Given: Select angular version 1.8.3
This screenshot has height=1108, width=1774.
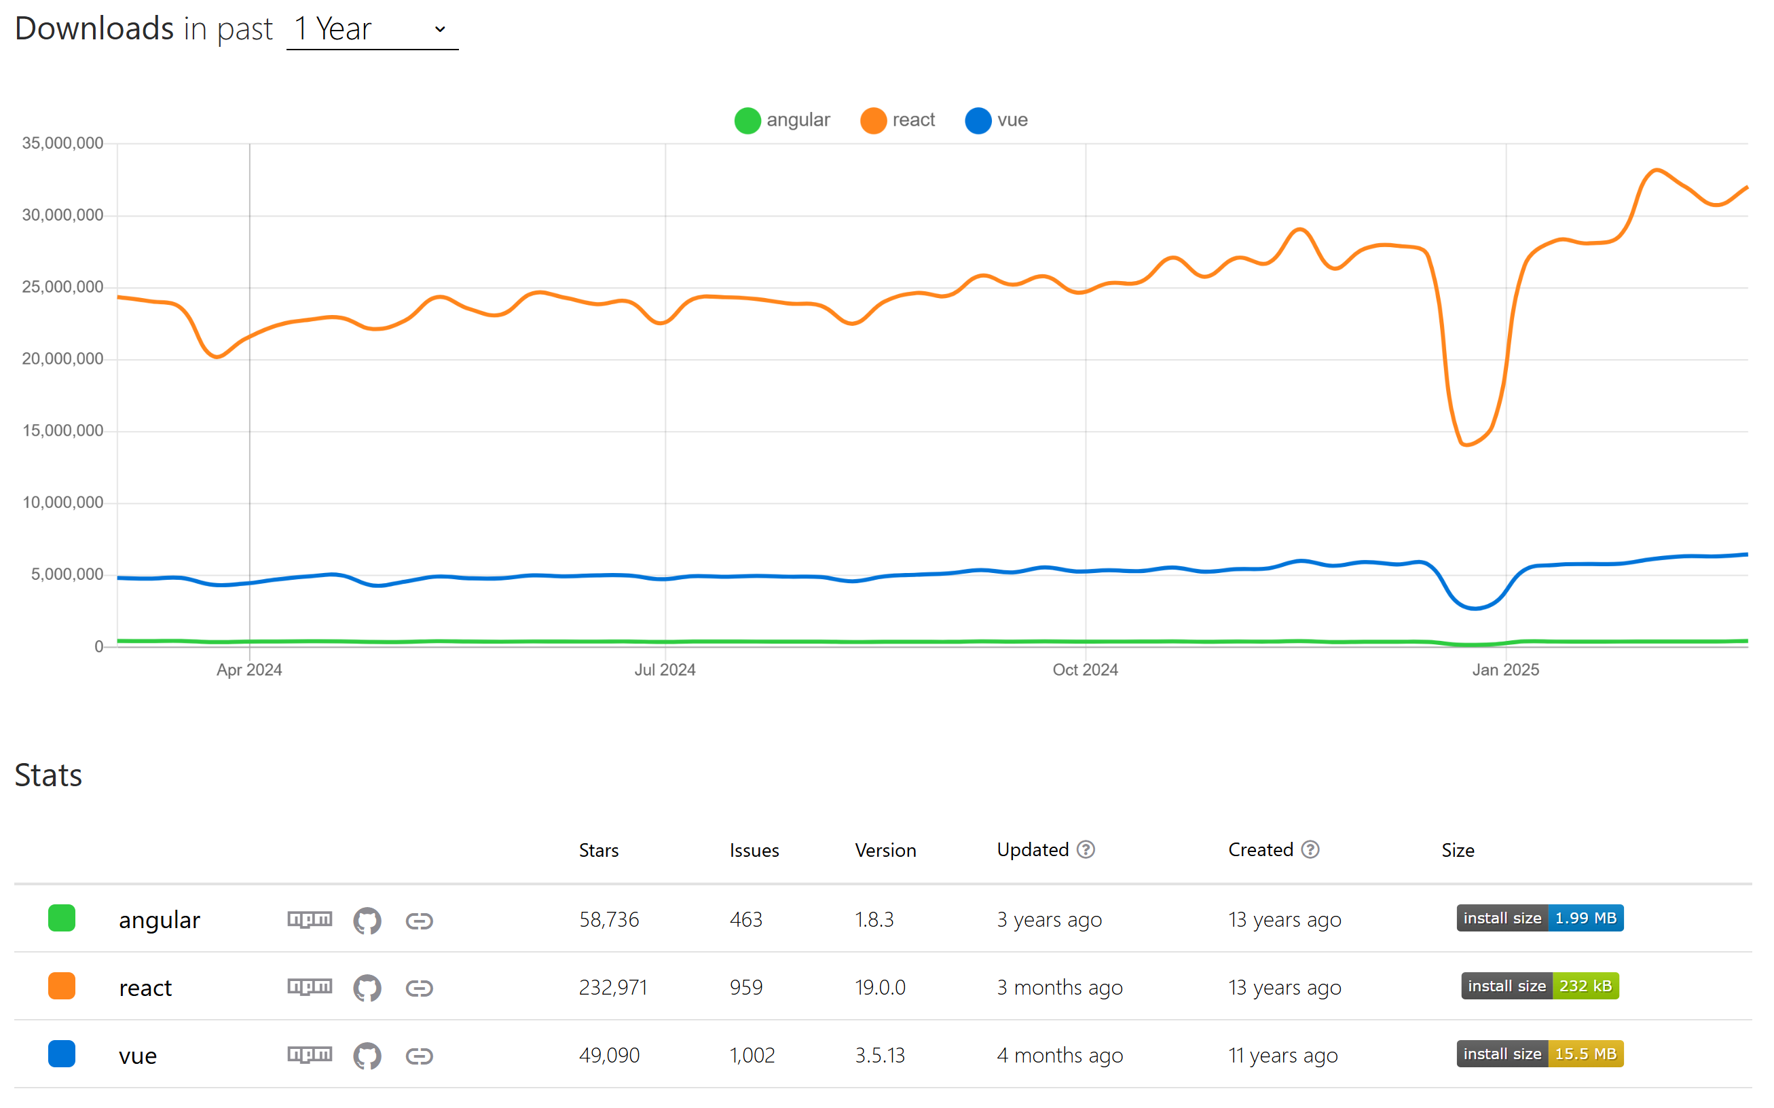Looking at the screenshot, I should [x=874, y=920].
